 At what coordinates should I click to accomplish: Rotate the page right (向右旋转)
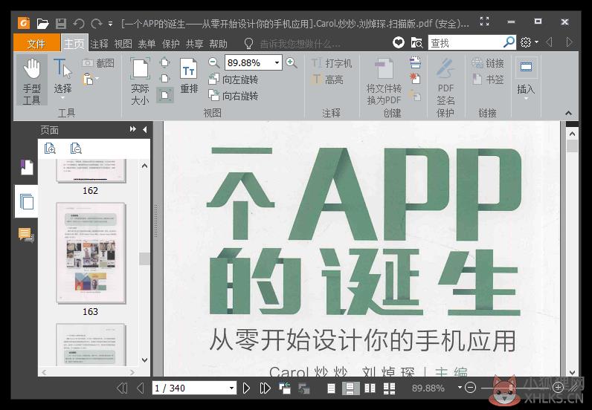coord(234,96)
